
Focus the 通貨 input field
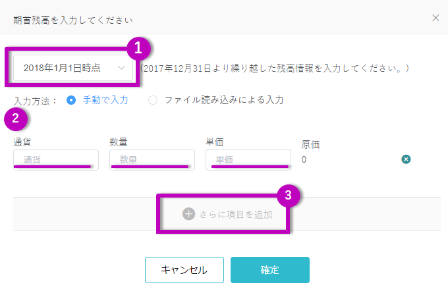tap(56, 160)
